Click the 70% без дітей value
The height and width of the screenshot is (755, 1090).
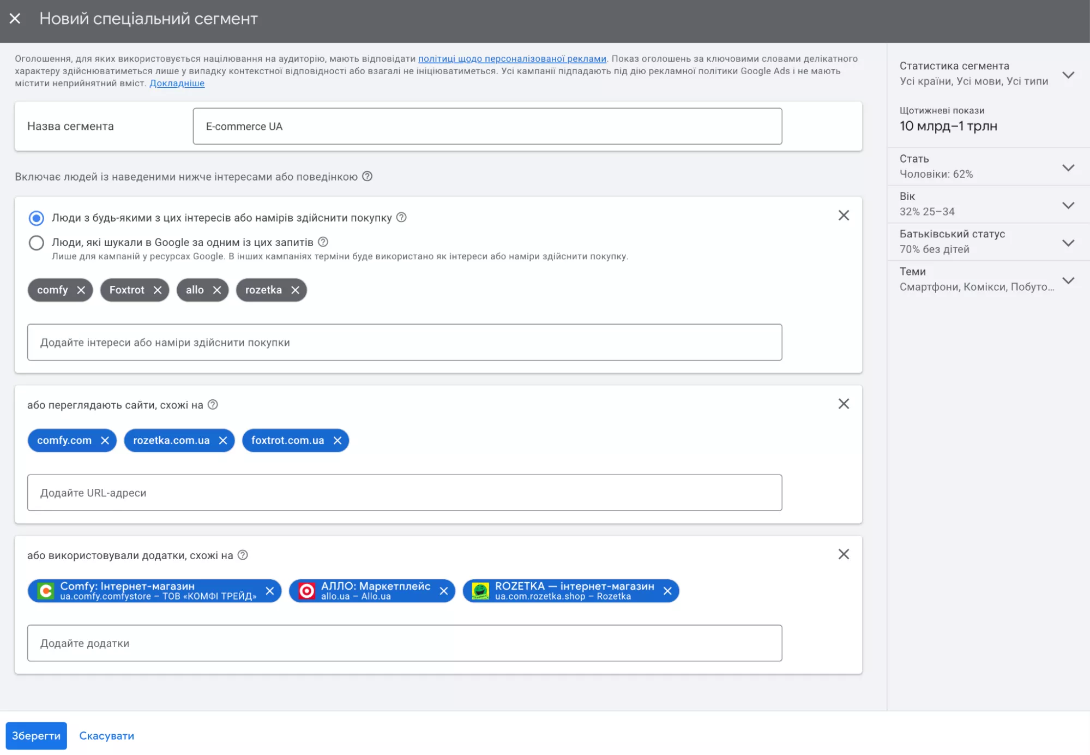point(935,249)
